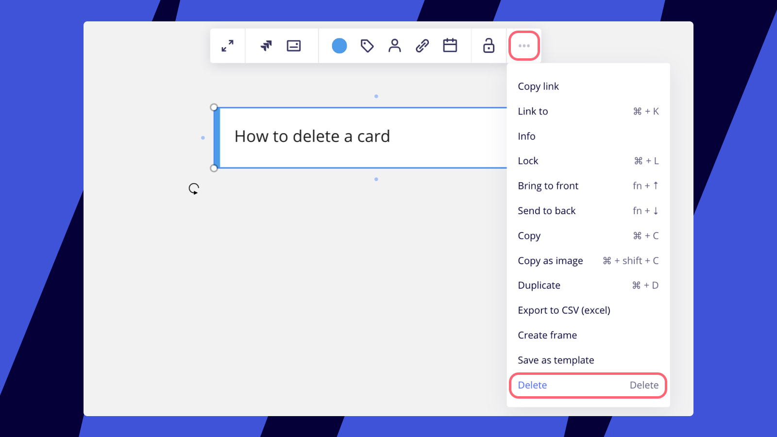This screenshot has width=777, height=437.
Task: Click the Jira convert icon
Action: 266,46
